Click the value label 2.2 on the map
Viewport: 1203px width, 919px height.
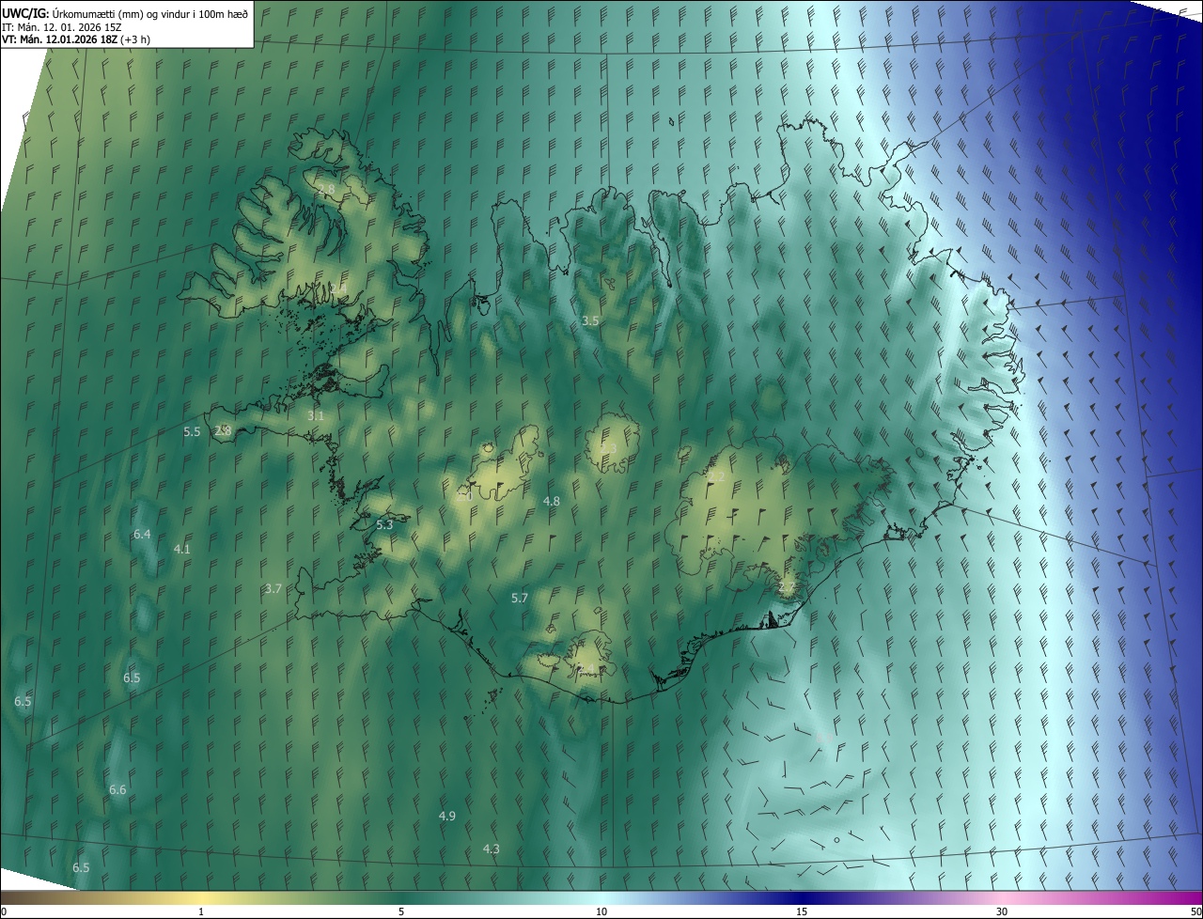pyautogui.click(x=716, y=478)
